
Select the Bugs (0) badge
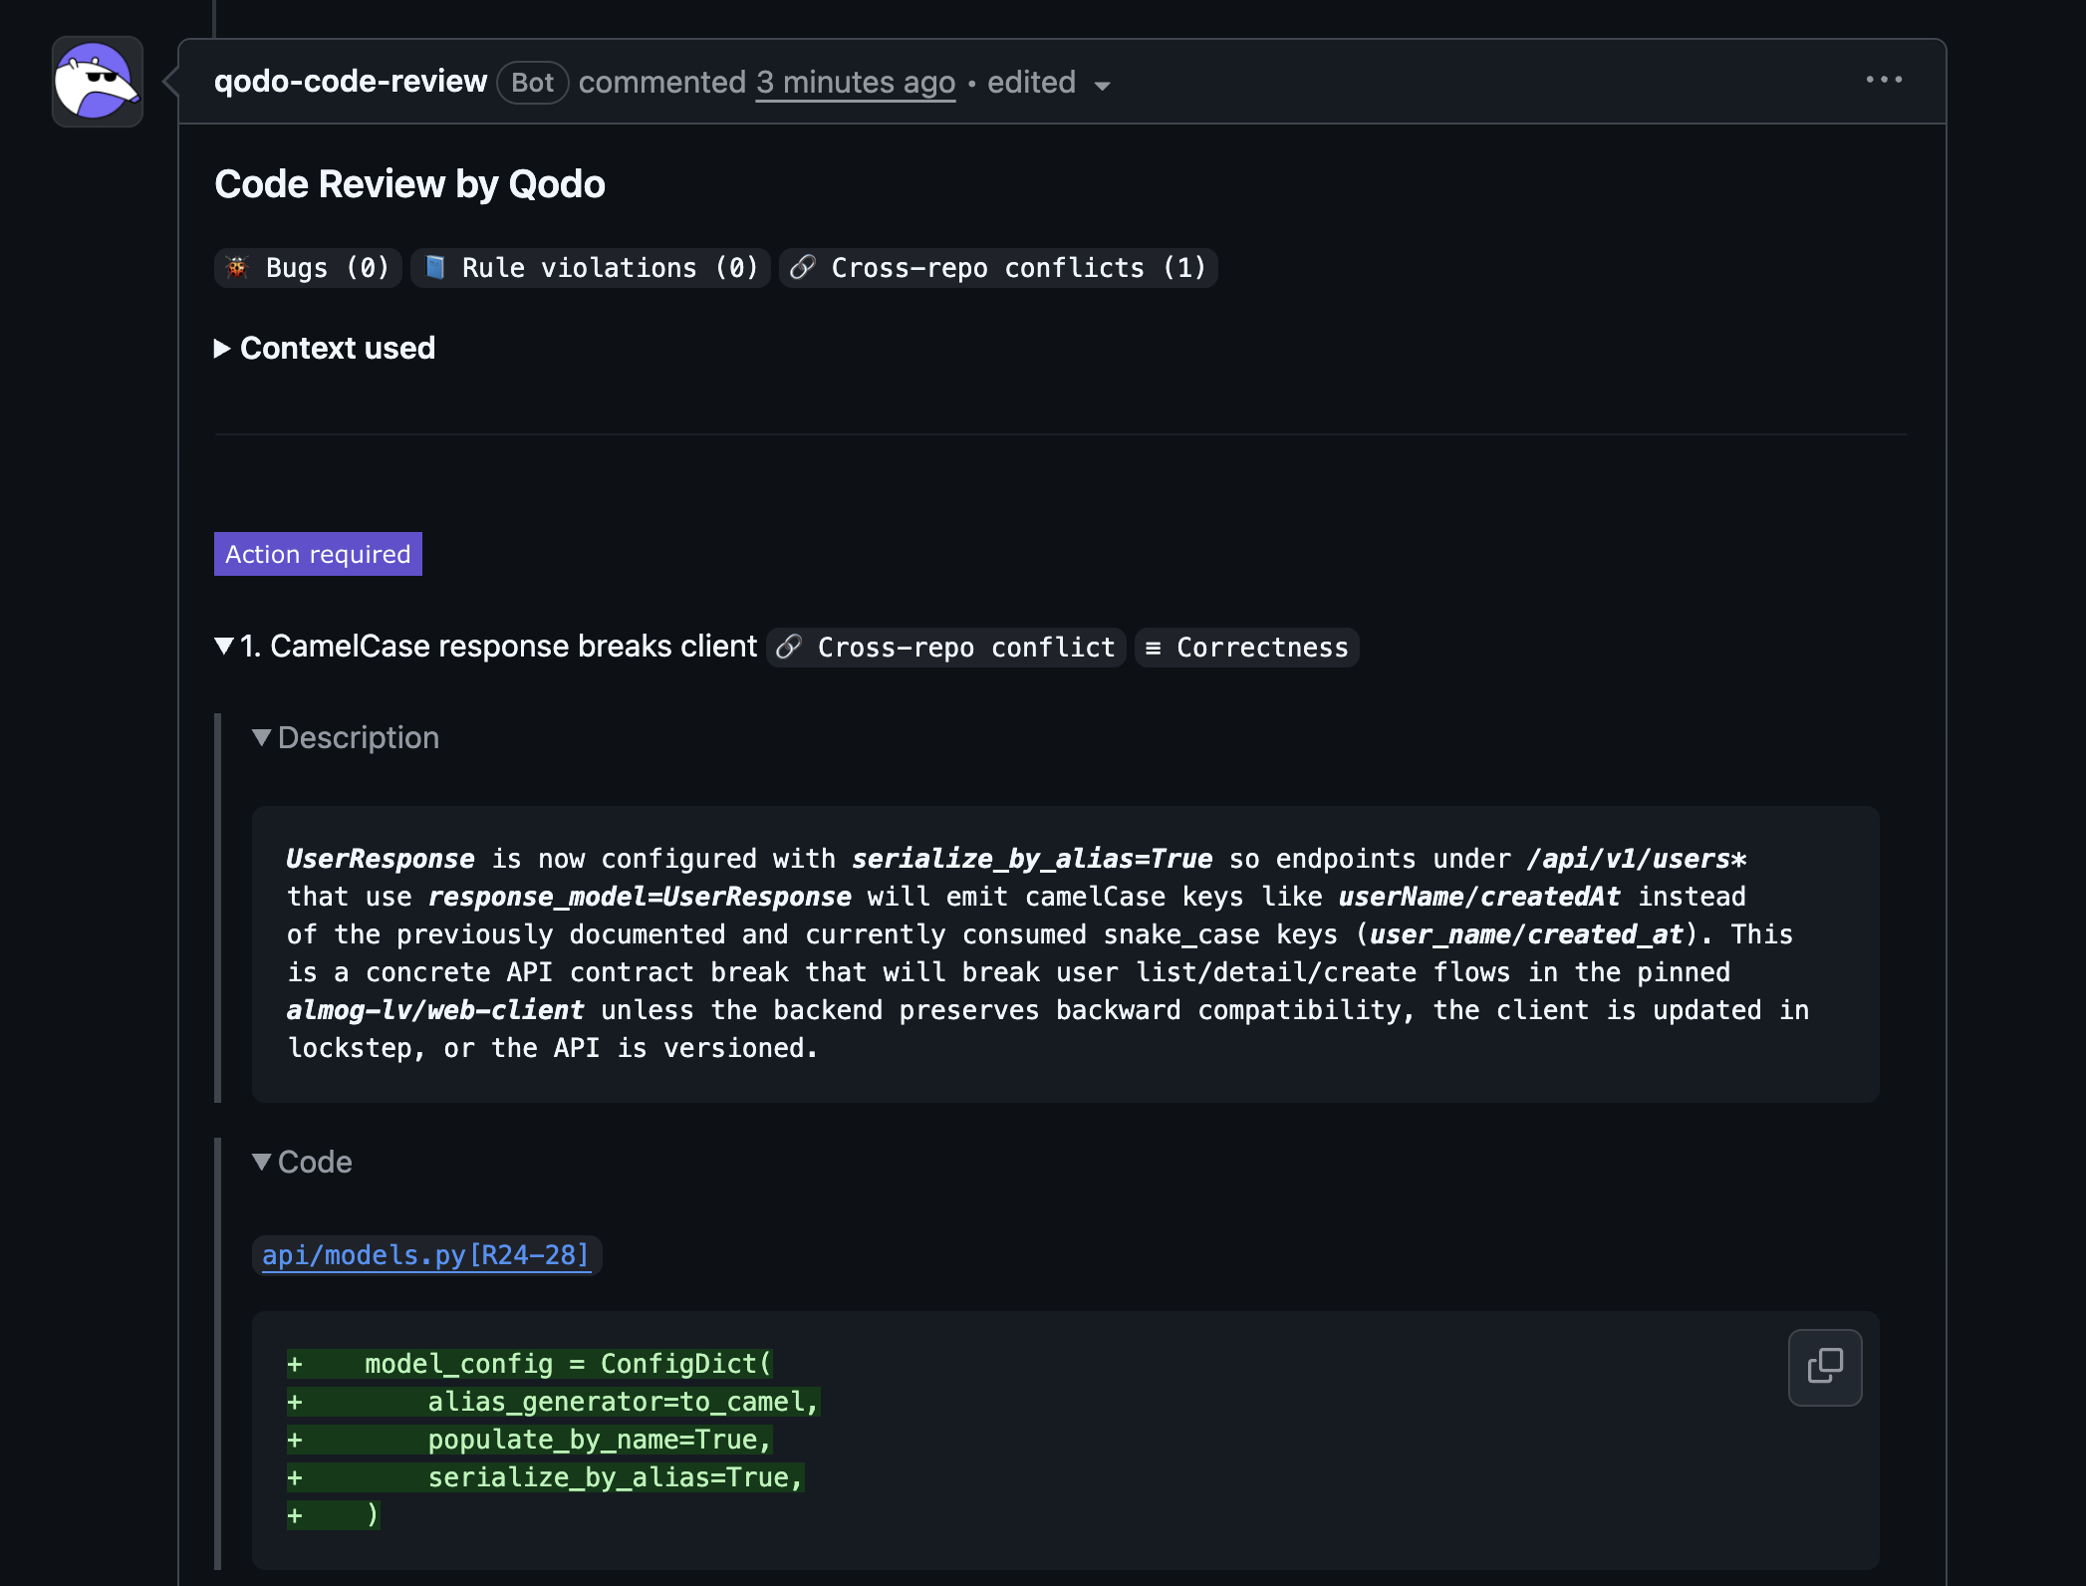coord(308,268)
